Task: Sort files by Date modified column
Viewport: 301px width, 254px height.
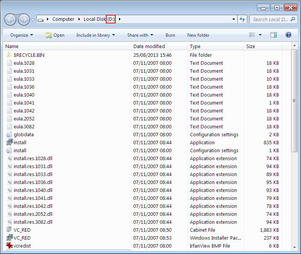Action: coord(149,46)
